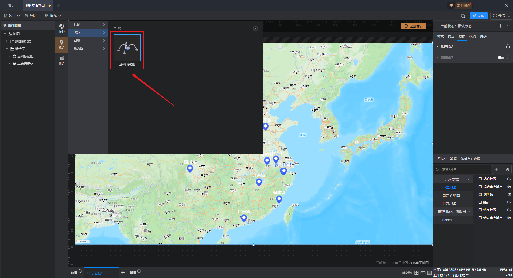Select the 看板公共数据 tab
This screenshot has width=513, height=278.
click(x=447, y=159)
